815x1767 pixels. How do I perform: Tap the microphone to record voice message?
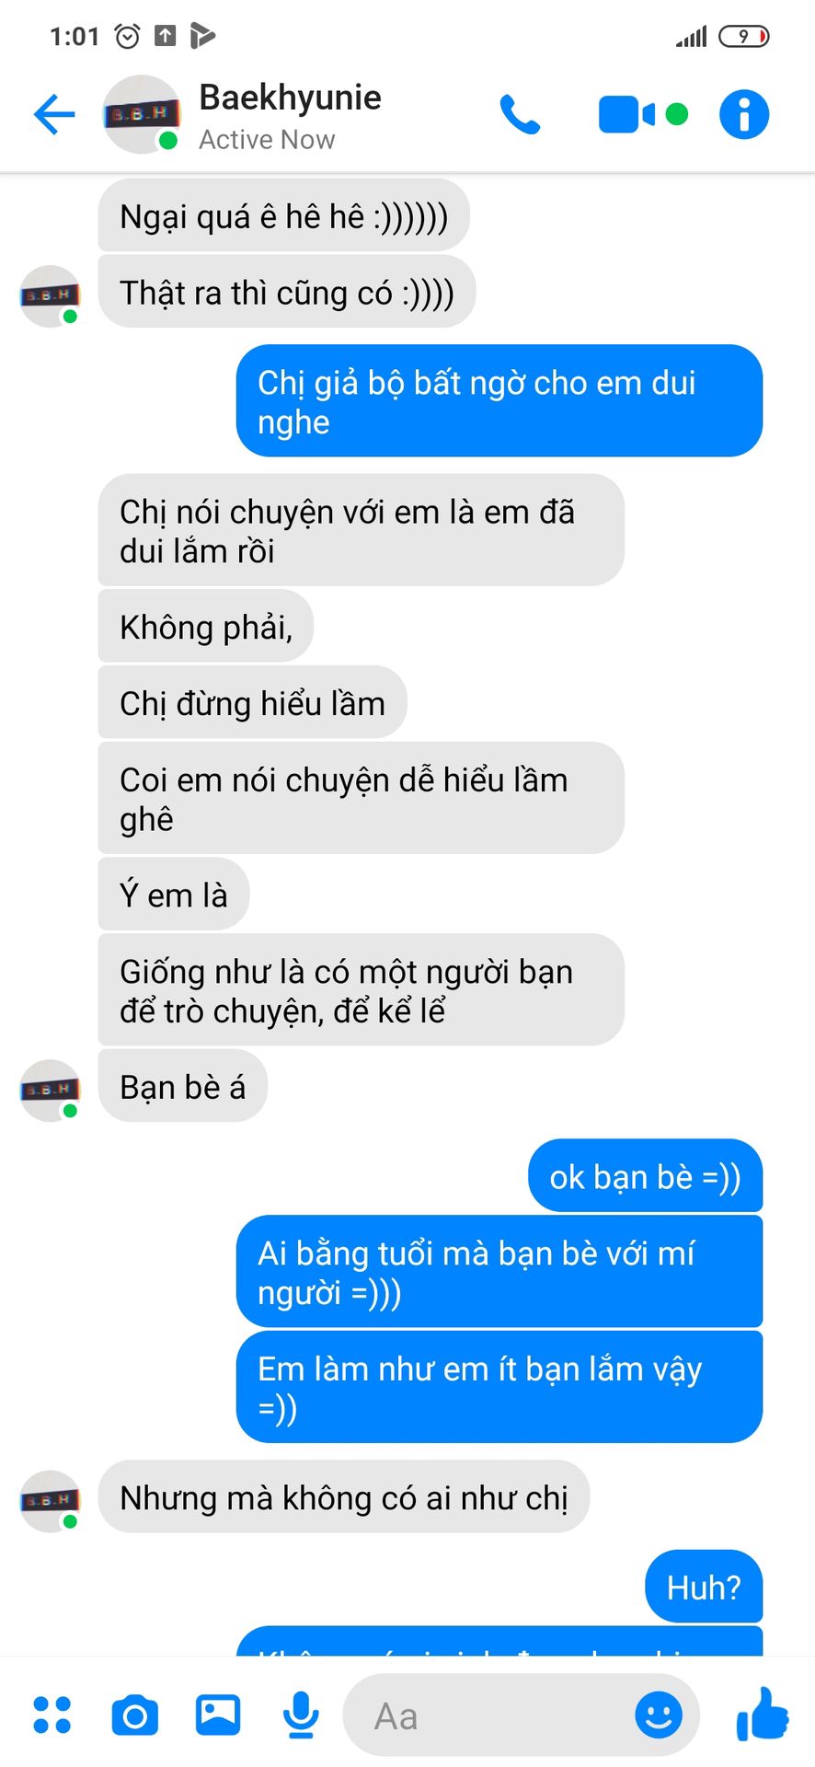point(301,1715)
